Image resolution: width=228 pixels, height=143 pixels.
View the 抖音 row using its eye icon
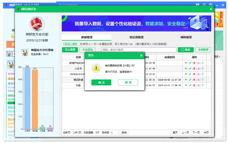(x=186, y=85)
